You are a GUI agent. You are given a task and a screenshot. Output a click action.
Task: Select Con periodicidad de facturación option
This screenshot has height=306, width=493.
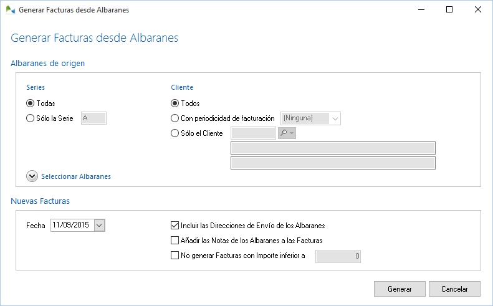[175, 118]
